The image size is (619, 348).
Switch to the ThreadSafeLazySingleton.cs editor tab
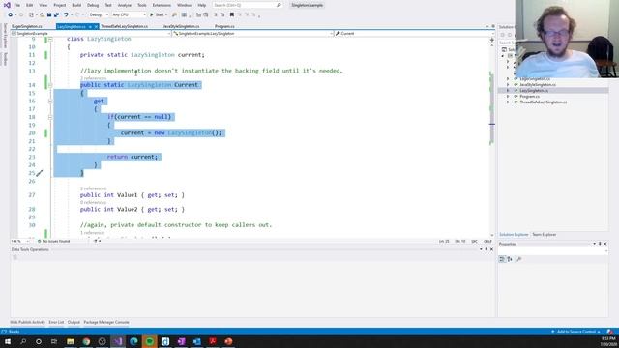tap(125, 26)
